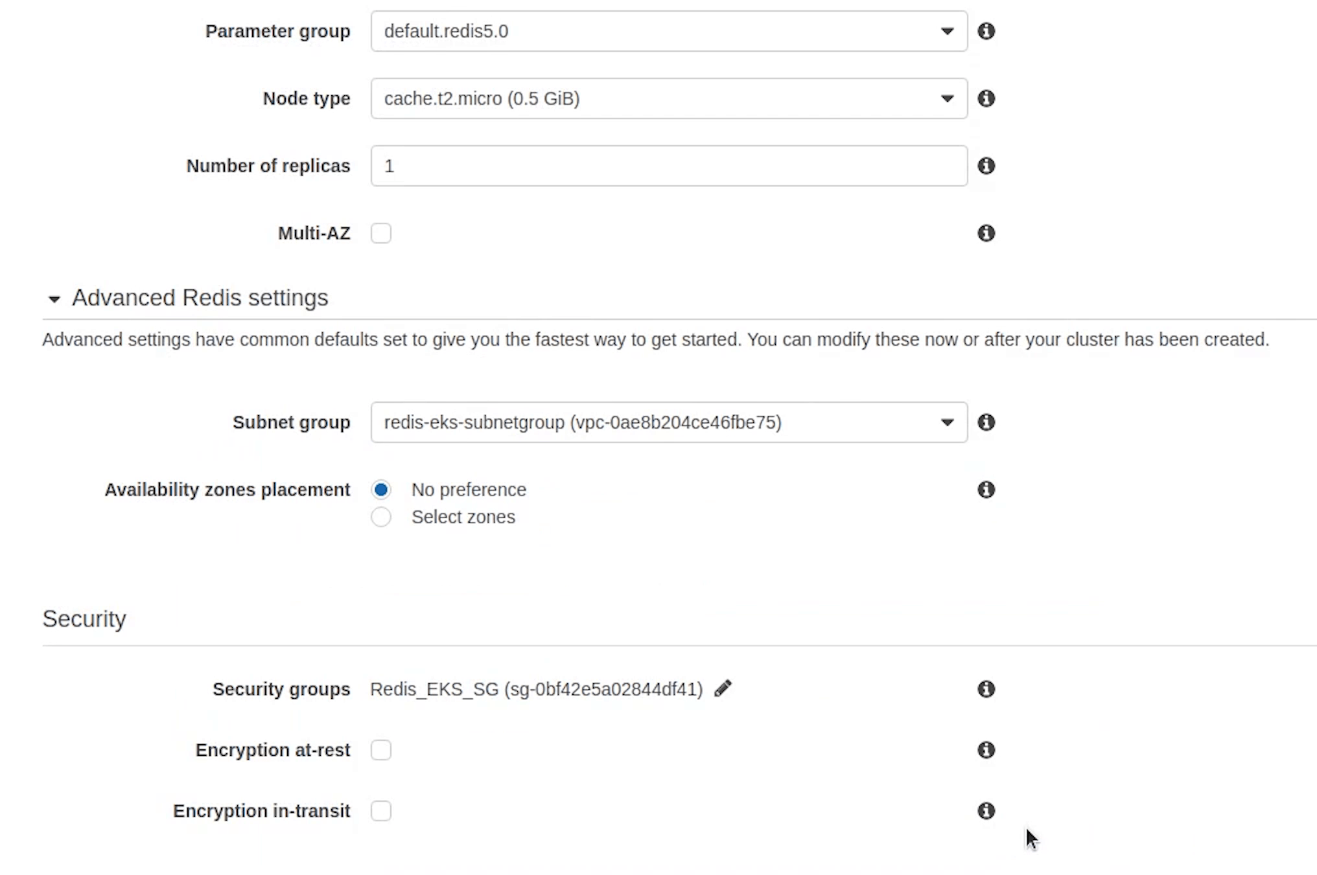
Task: Click info icon beside Node type
Action: [x=986, y=98]
